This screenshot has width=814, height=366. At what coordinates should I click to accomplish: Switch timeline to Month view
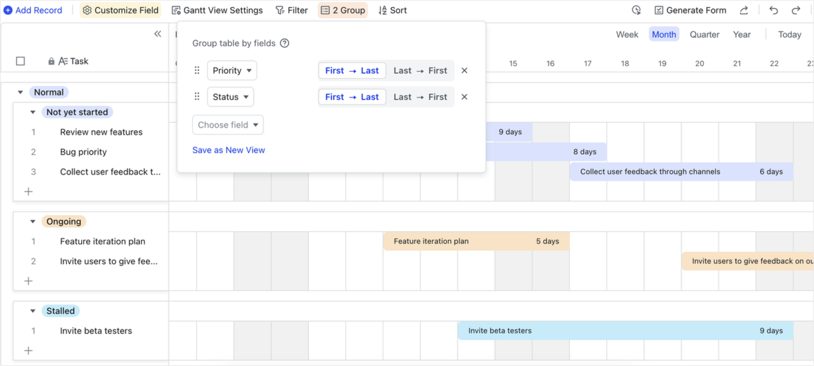coord(664,34)
